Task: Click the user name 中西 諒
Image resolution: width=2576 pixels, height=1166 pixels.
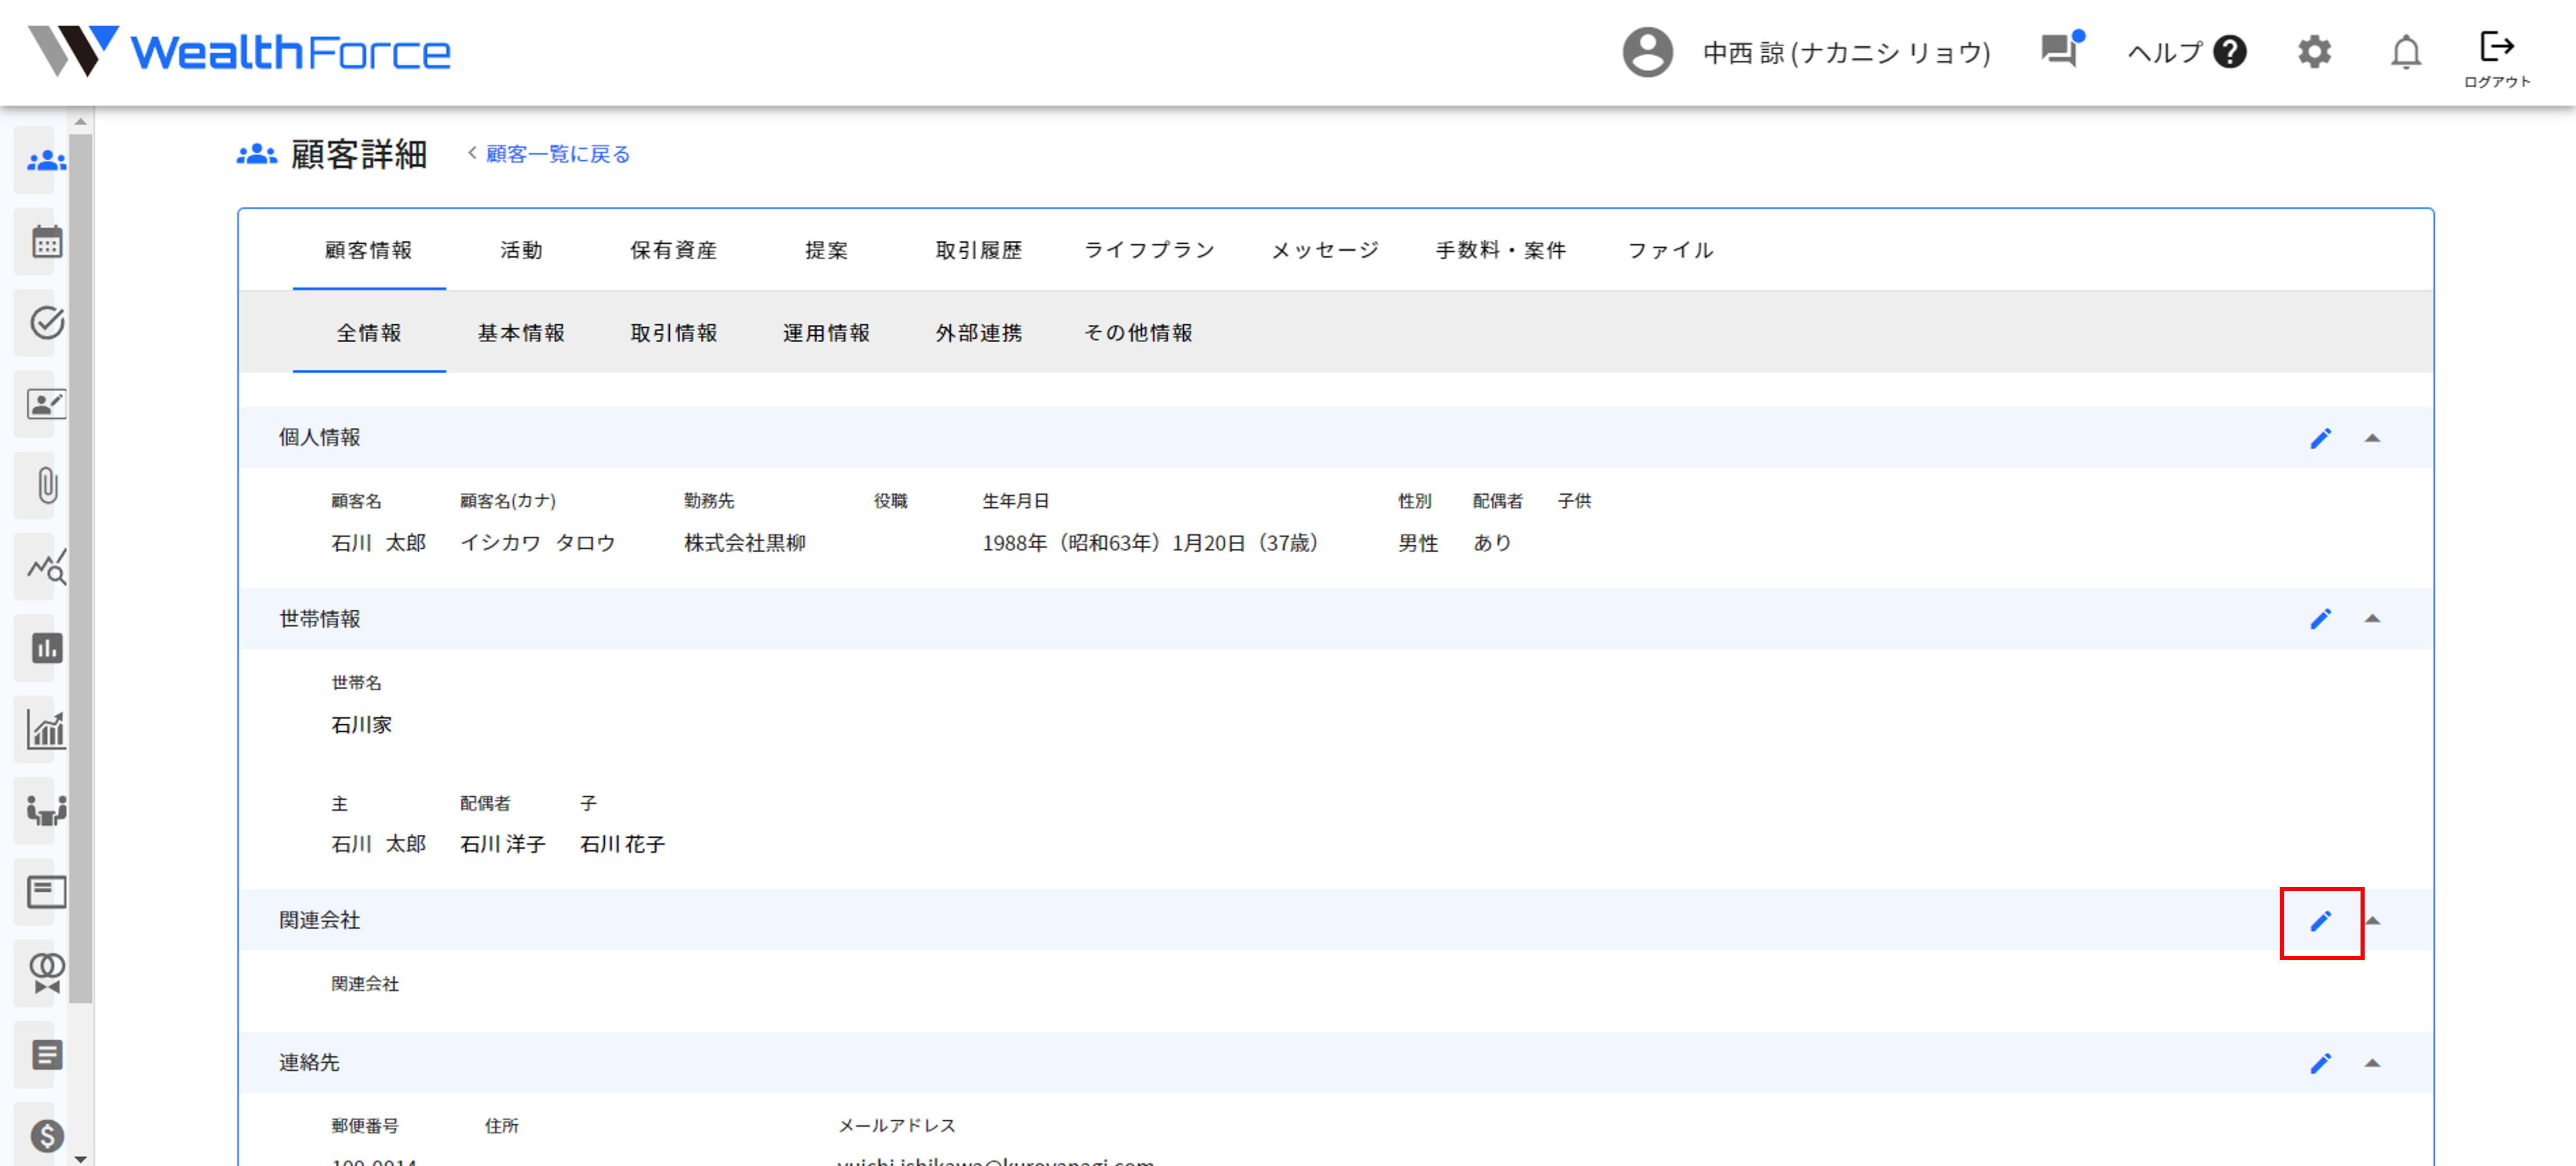Action: pos(1846,52)
